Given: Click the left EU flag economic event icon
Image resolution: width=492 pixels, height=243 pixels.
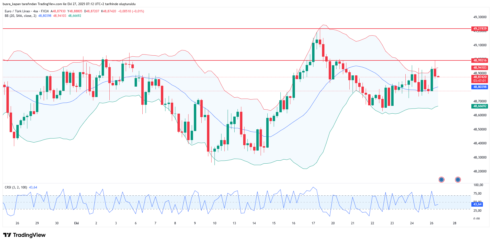Looking at the screenshot, I should [441, 180].
